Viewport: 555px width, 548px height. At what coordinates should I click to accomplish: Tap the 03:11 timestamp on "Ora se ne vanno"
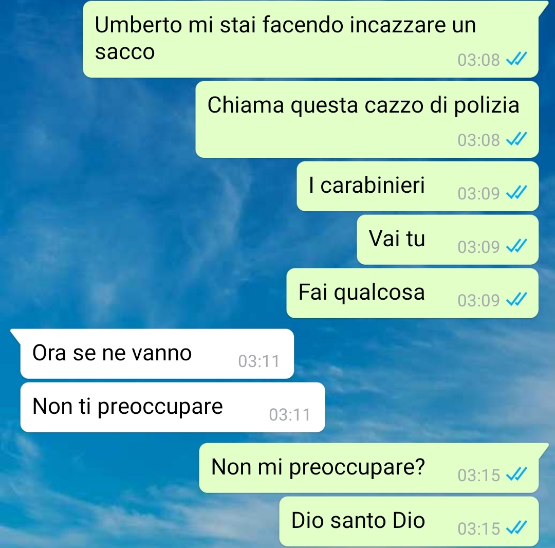tap(258, 361)
